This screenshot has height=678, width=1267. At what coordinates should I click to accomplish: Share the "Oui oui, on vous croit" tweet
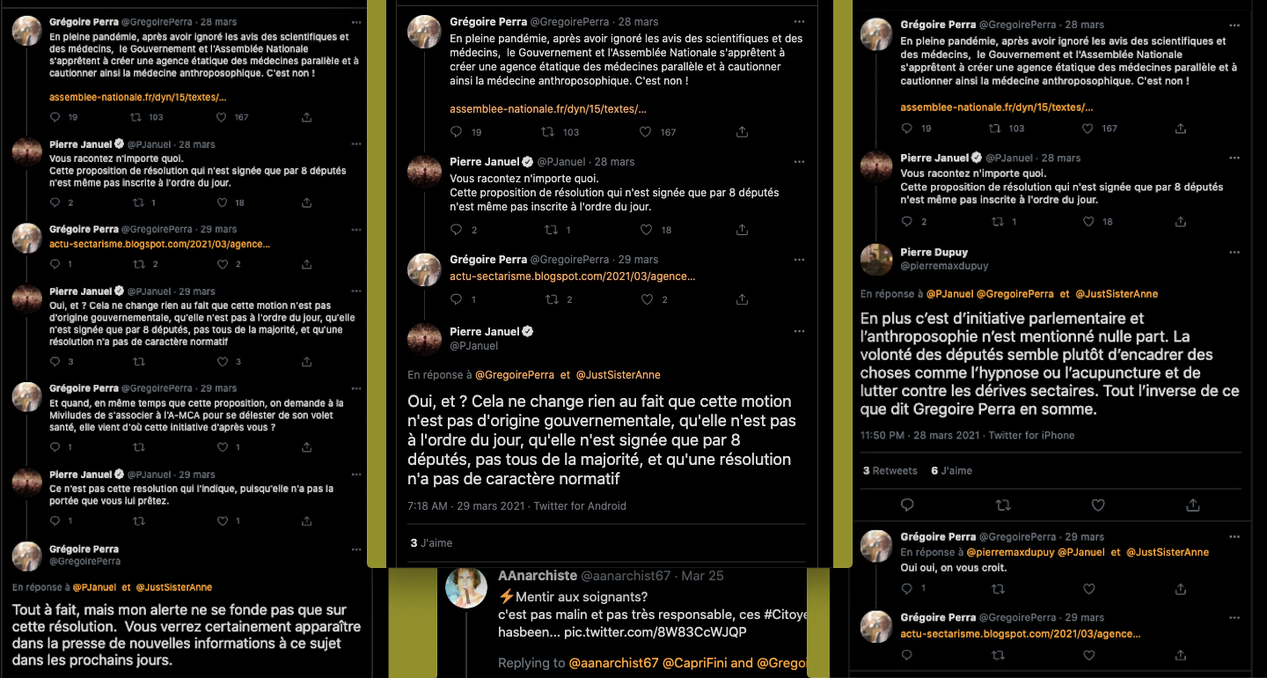(1187, 589)
